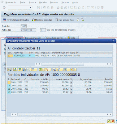Toggle the V checkbox in row 4
This screenshot has width=117, height=124.
coord(71,86)
